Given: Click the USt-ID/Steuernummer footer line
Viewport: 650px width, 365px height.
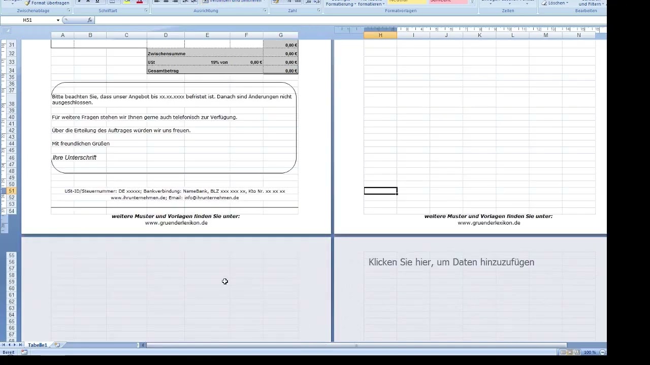Looking at the screenshot, I should point(175,191).
